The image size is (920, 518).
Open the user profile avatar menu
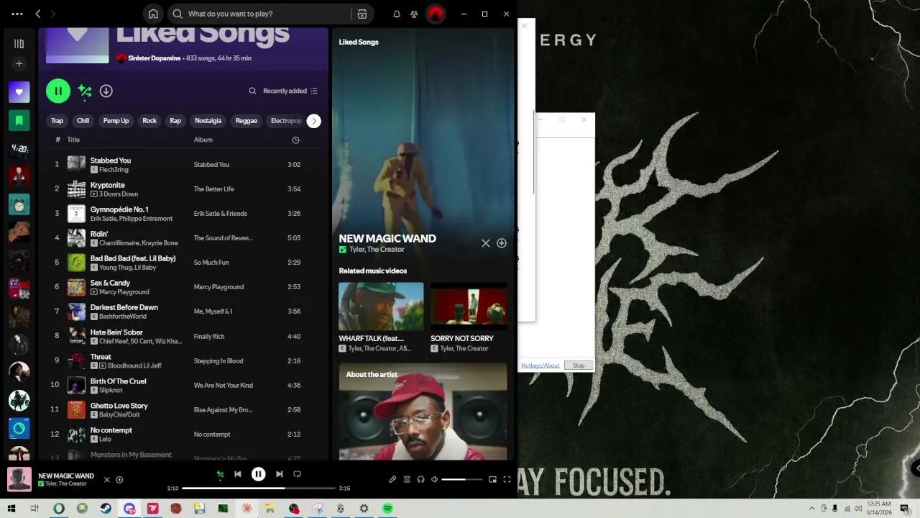point(436,14)
